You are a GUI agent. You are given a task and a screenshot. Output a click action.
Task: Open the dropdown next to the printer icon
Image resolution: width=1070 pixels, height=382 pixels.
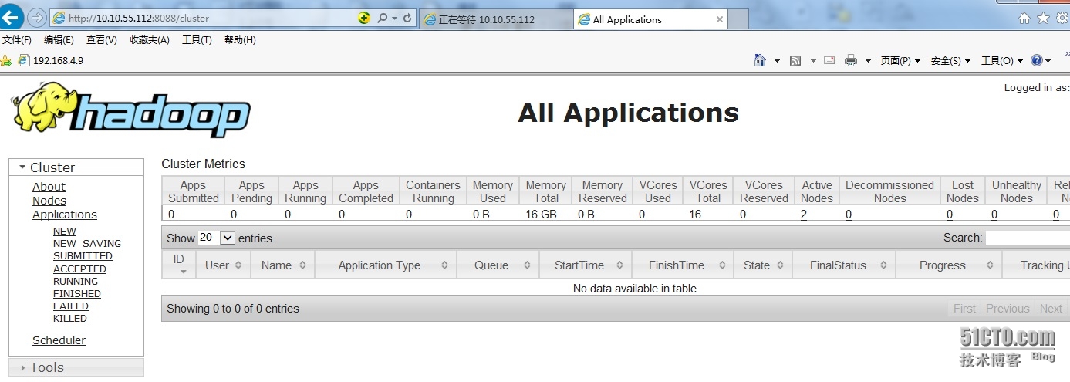coord(868,60)
